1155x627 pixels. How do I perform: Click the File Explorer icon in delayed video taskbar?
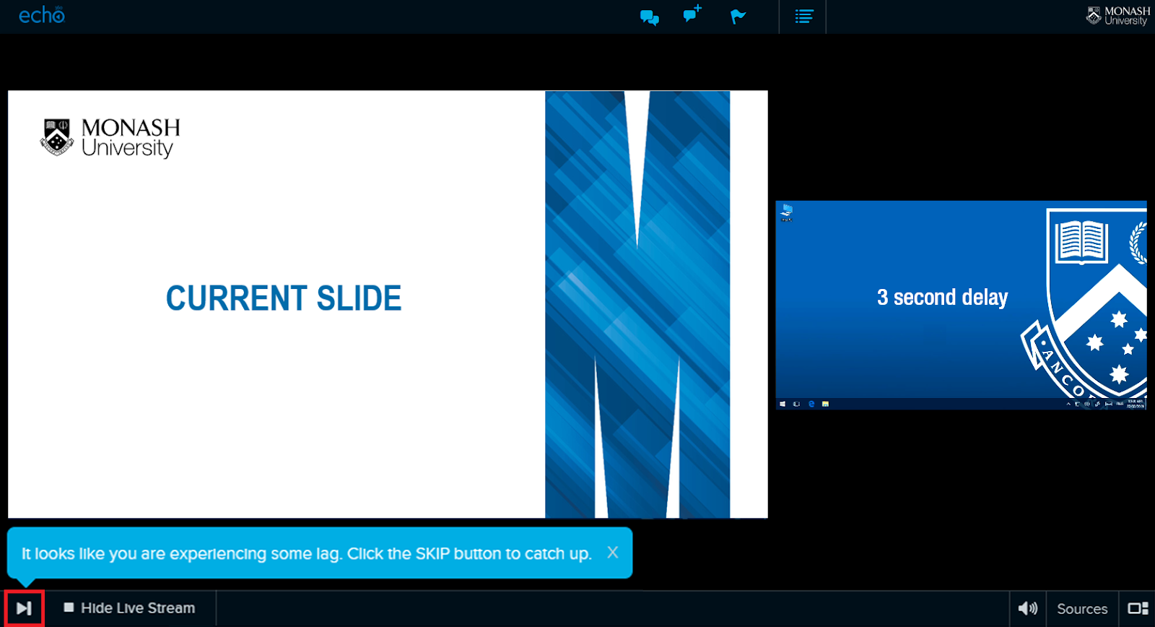825,404
